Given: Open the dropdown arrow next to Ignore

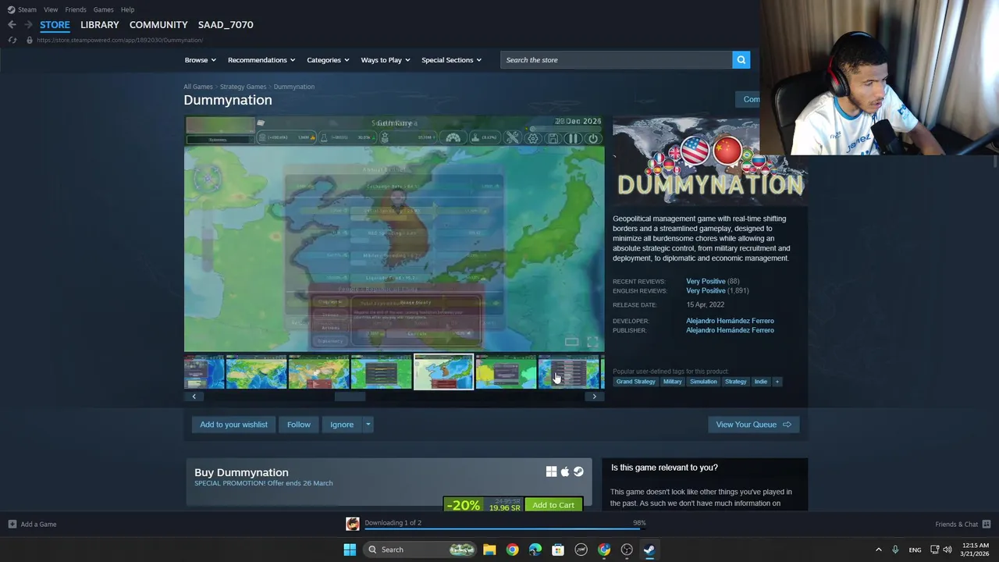Looking at the screenshot, I should coord(368,425).
